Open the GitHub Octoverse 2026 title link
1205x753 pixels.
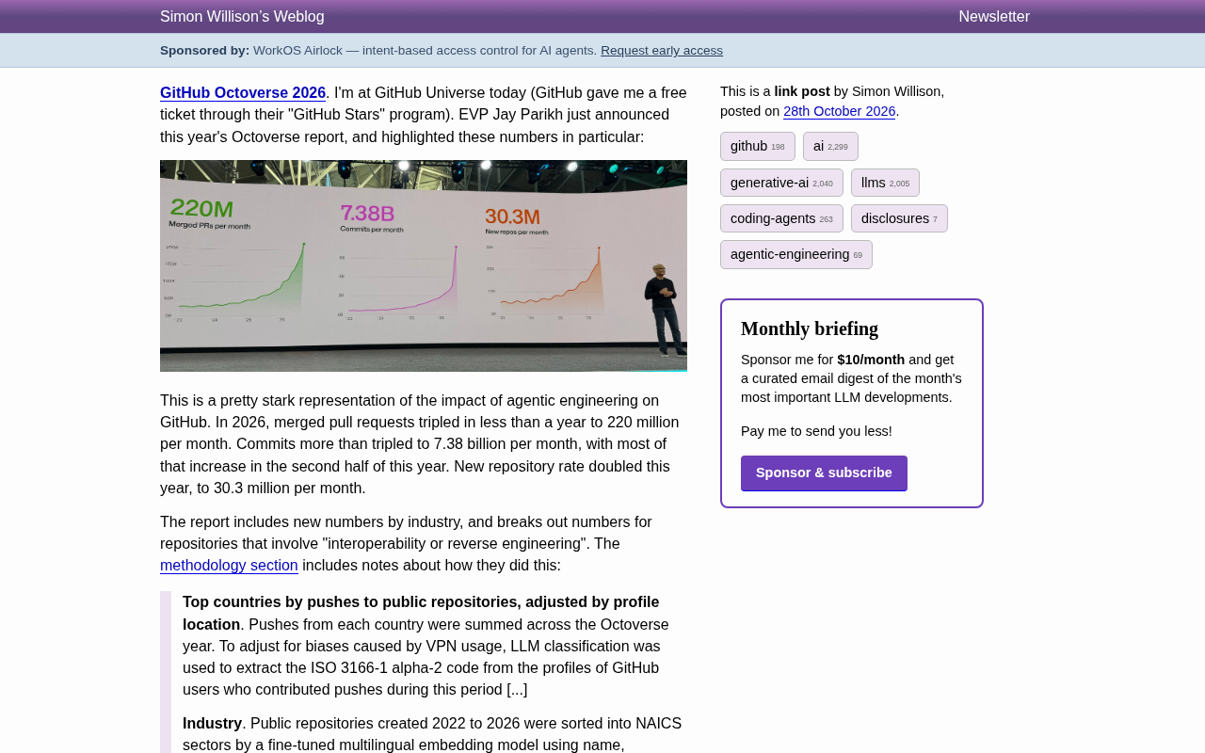(x=243, y=93)
